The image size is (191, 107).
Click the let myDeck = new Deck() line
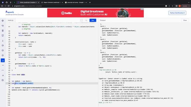point(21,81)
